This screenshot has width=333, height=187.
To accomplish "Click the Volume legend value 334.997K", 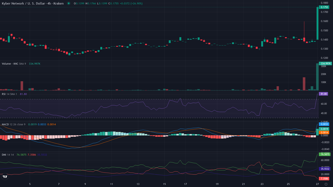I will point(35,64).
